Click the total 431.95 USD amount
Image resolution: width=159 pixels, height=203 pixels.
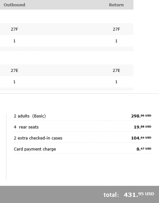tap(139, 195)
